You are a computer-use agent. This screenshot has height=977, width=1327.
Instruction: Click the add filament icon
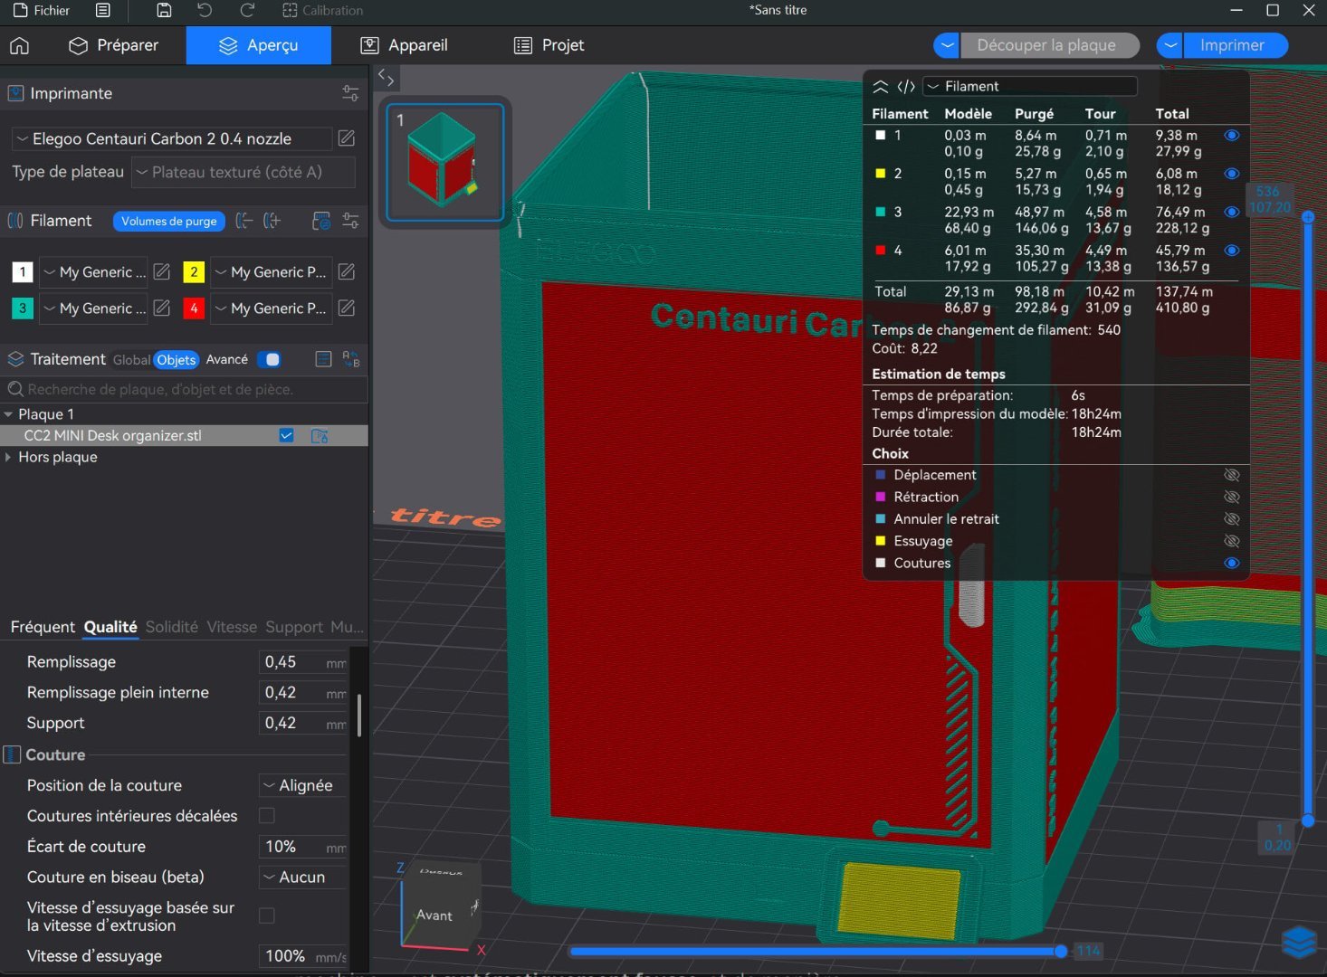272,221
